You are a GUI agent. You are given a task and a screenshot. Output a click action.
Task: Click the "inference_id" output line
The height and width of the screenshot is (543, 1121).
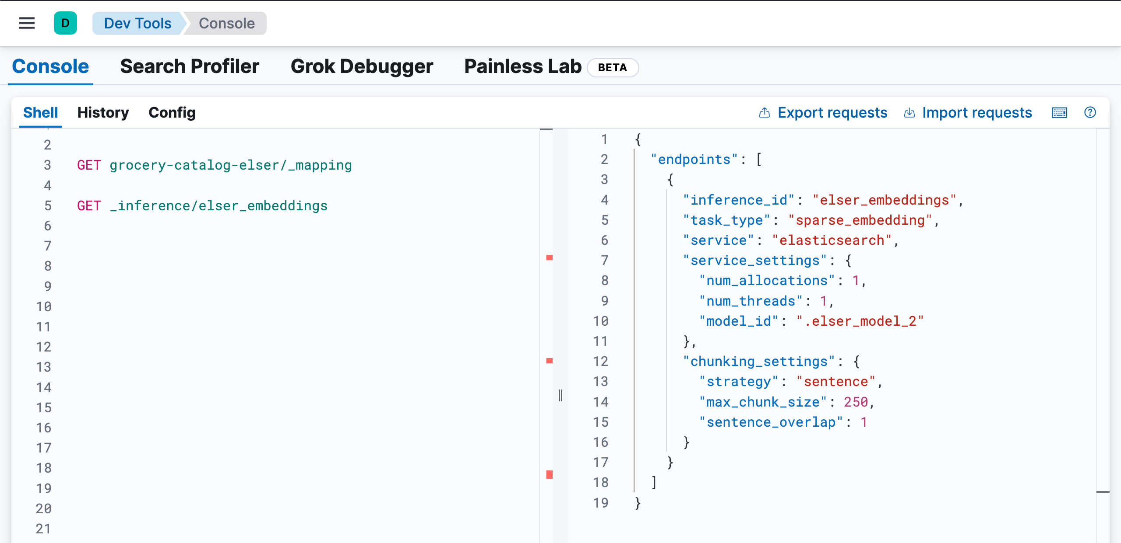[x=823, y=200]
